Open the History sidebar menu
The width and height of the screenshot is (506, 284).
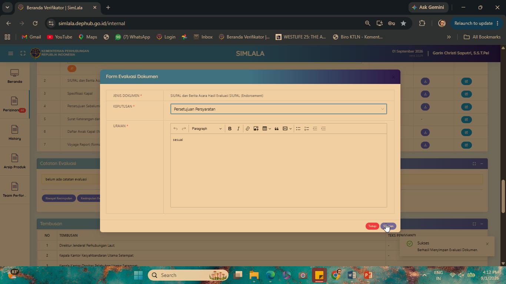[x=14, y=133]
